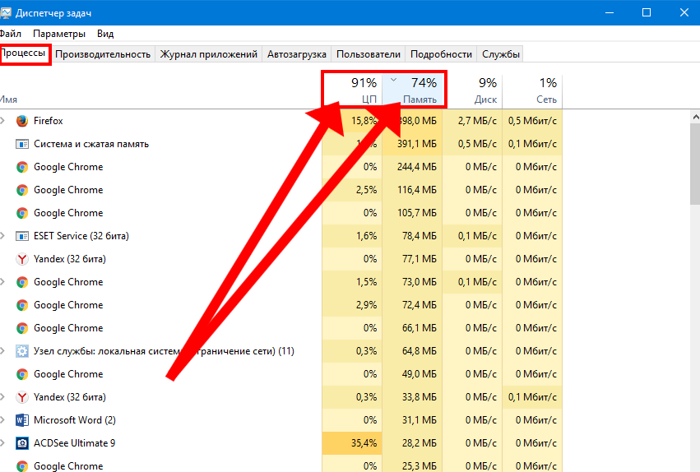Screen dimensions: 700x472
Task: Expand the Microsoft Word (2) group
Action: pyautogui.click(x=2, y=420)
